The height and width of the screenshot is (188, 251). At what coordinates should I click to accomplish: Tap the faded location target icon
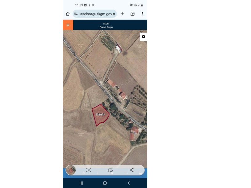(x=84, y=173)
